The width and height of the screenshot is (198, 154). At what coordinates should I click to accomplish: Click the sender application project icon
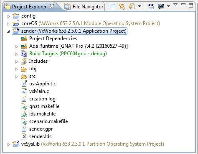(16, 31)
